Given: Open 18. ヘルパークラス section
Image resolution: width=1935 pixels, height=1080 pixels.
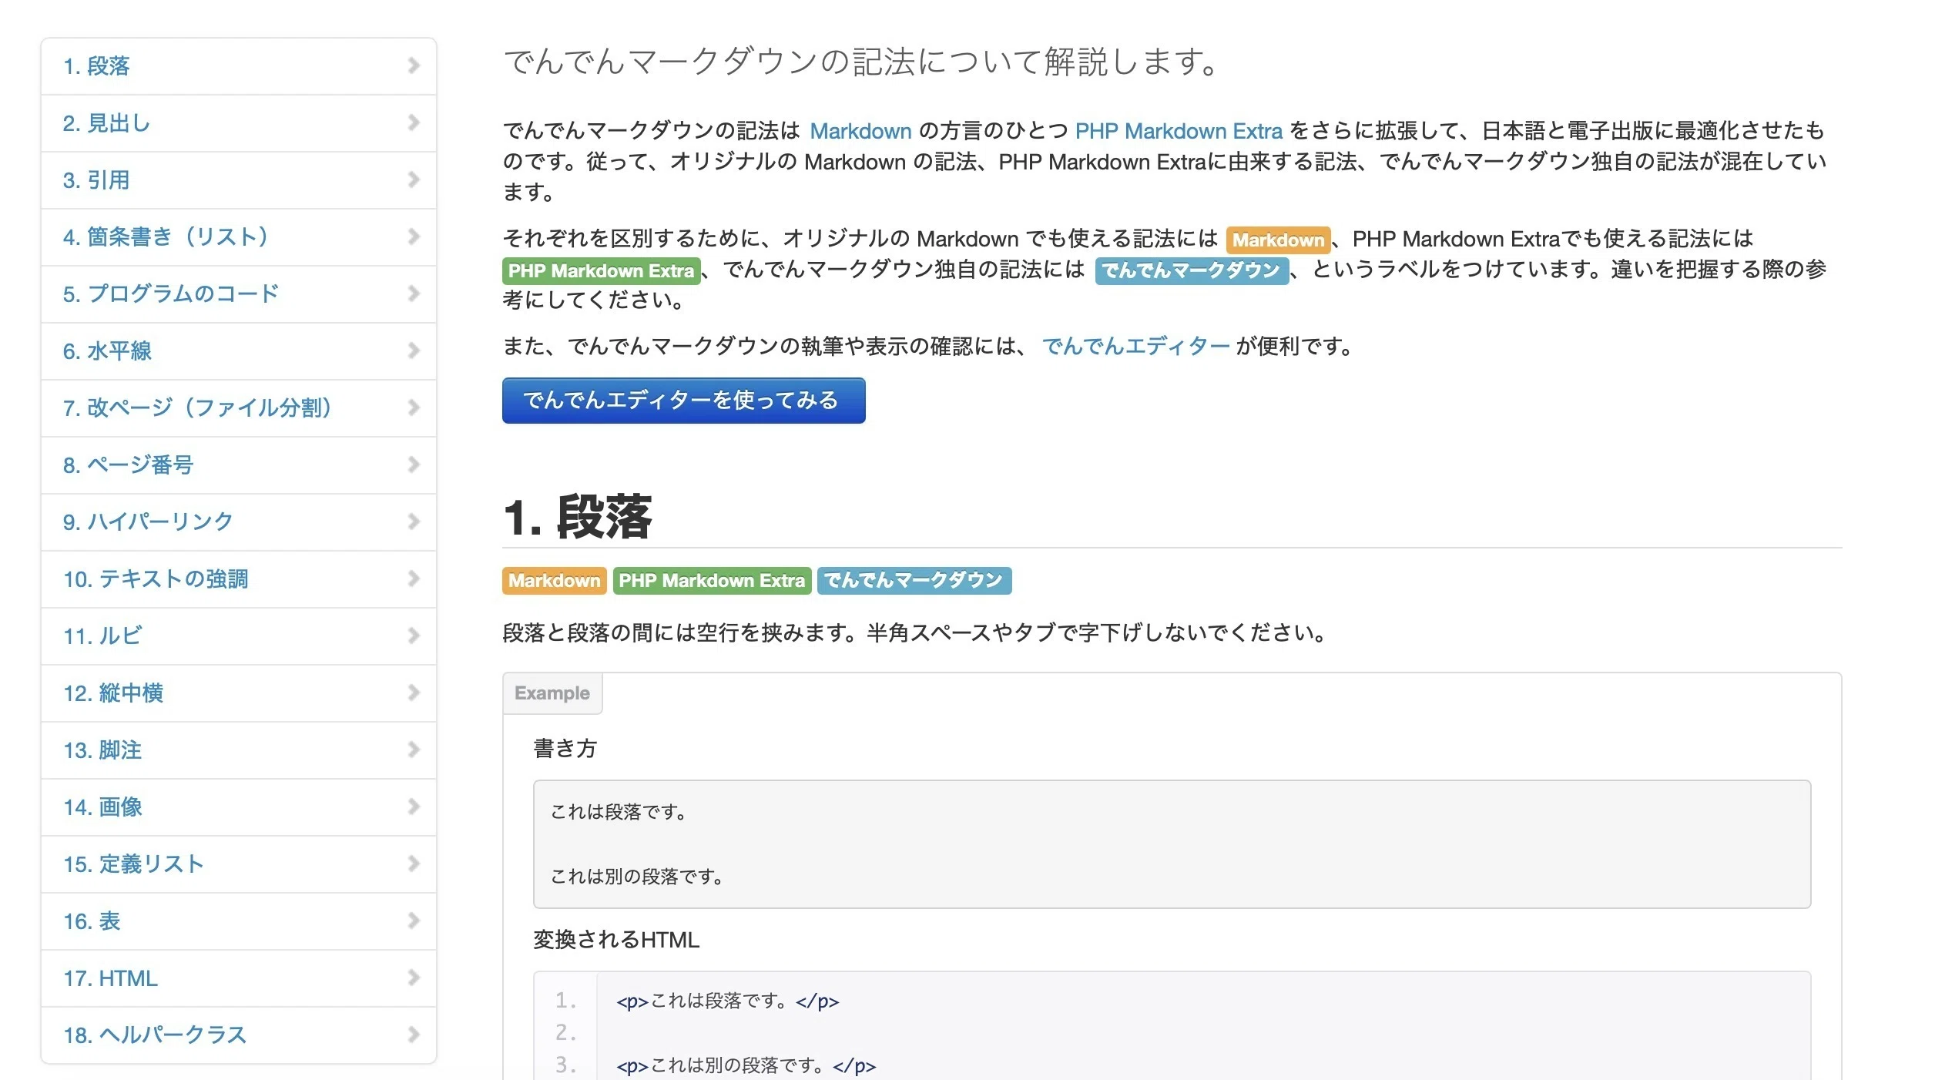Looking at the screenshot, I should coord(239,1035).
